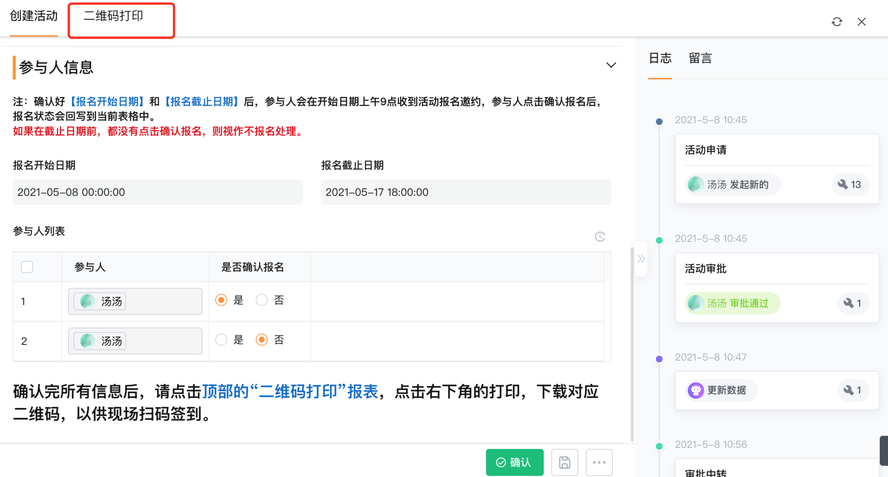Click the 报名截止日期 date field
The width and height of the screenshot is (888, 477).
[x=466, y=192]
